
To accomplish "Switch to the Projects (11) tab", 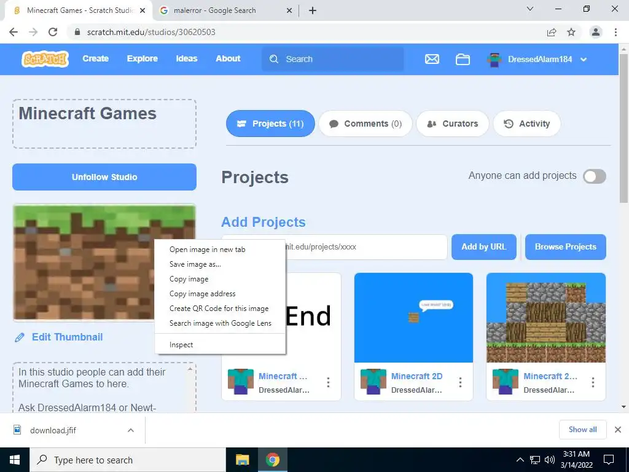I will (270, 124).
